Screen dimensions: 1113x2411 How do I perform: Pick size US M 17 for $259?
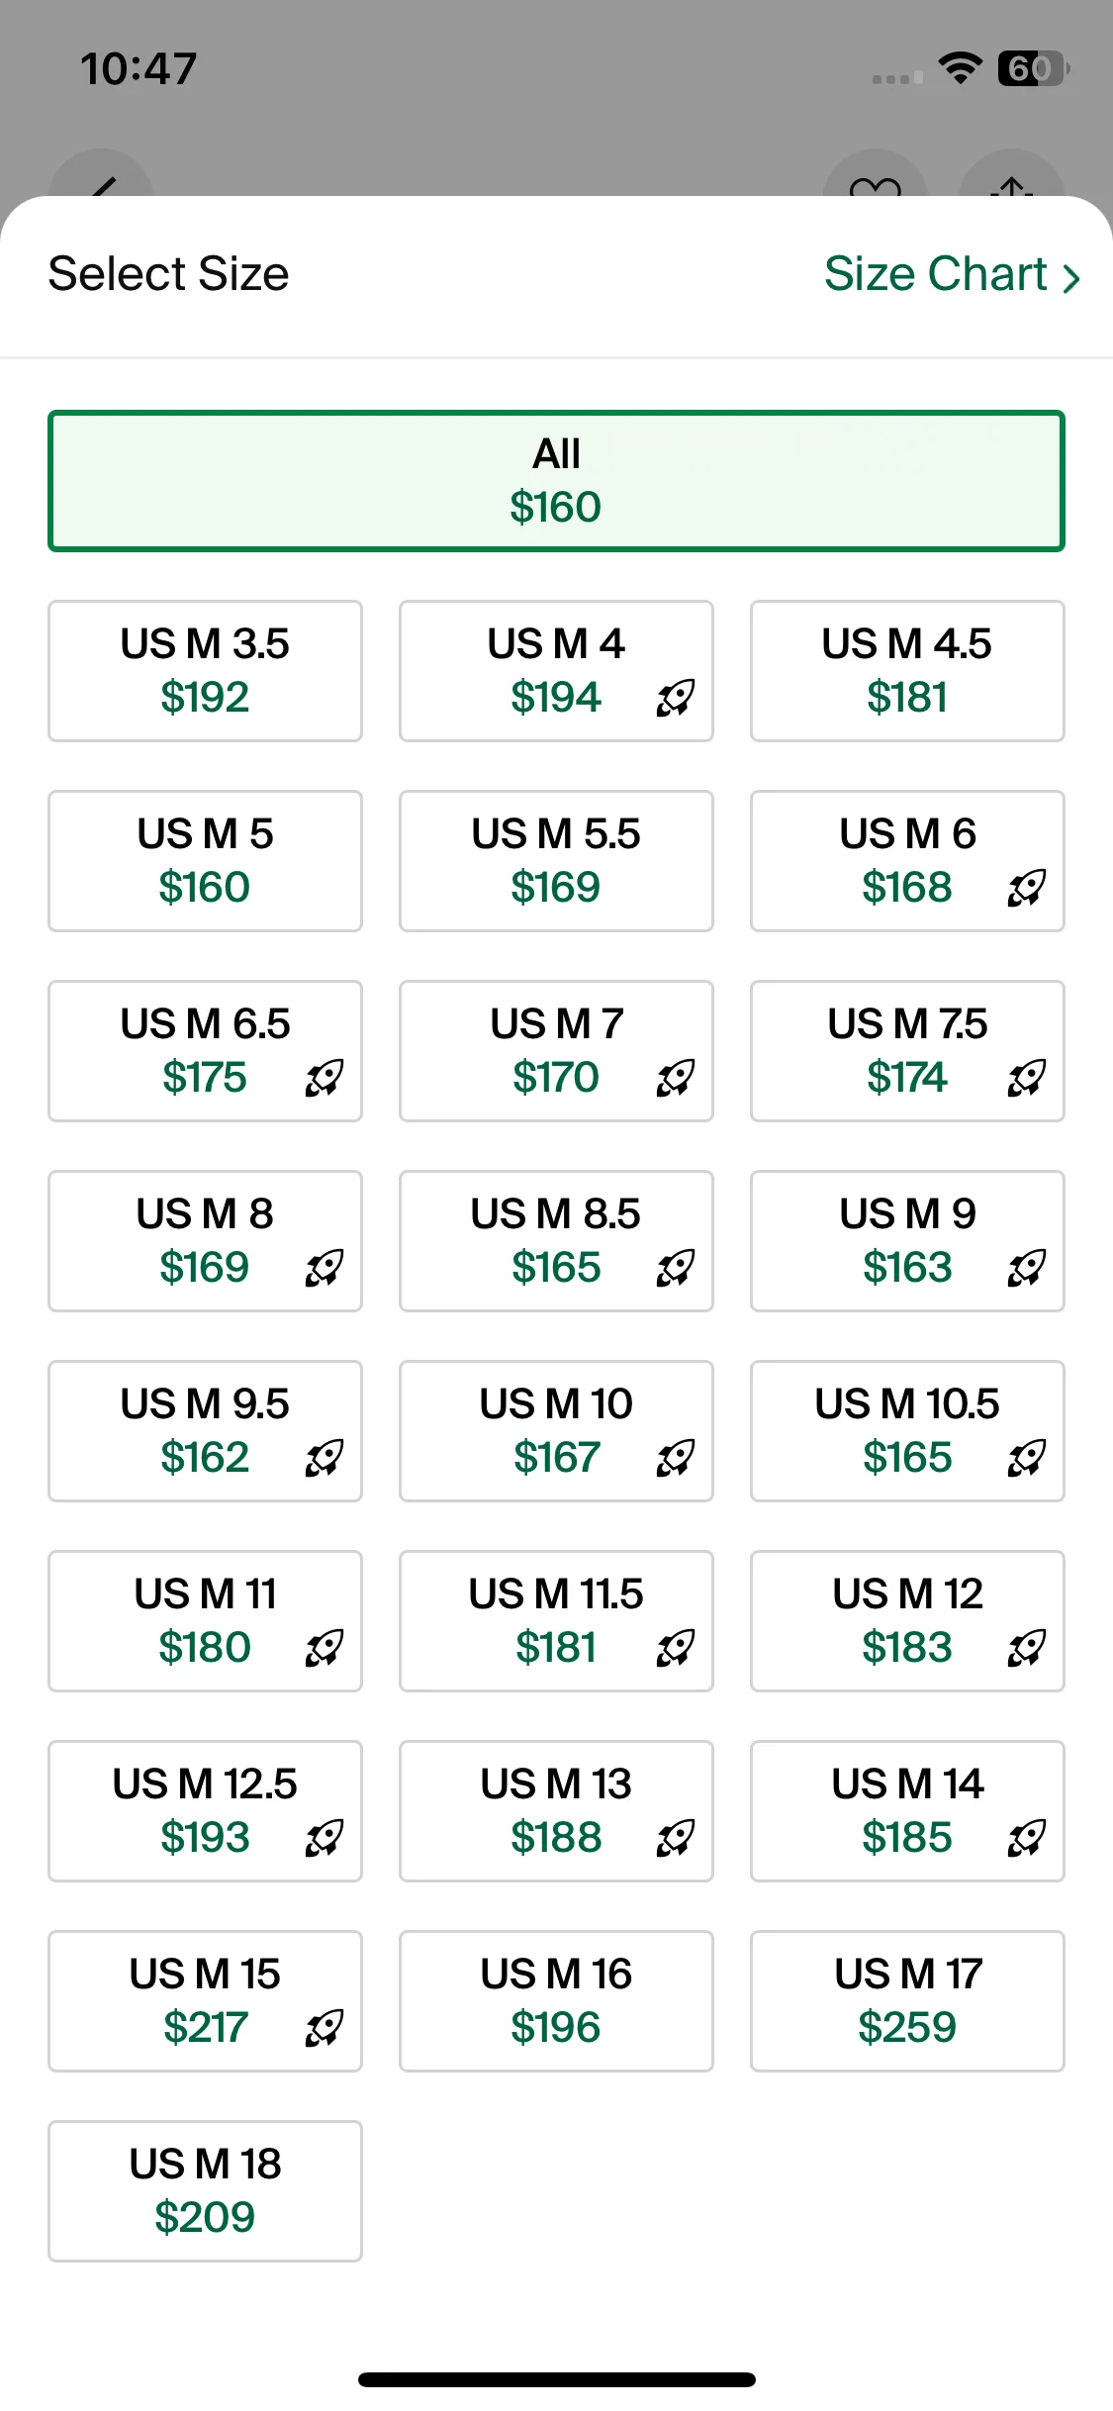907,2001
